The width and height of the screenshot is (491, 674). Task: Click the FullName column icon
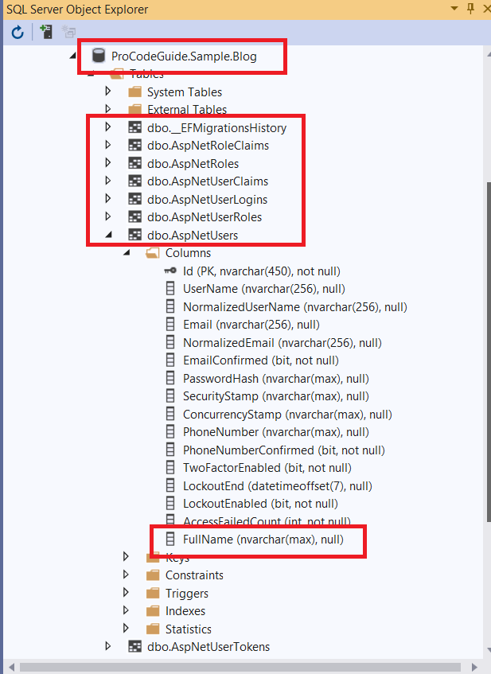coord(170,539)
